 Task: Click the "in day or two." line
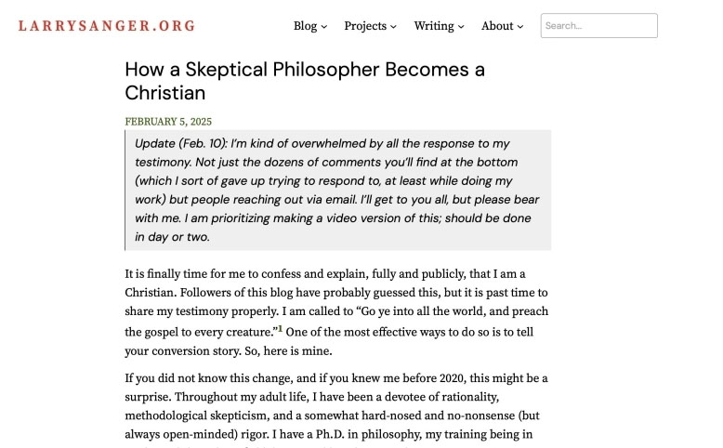point(172,237)
